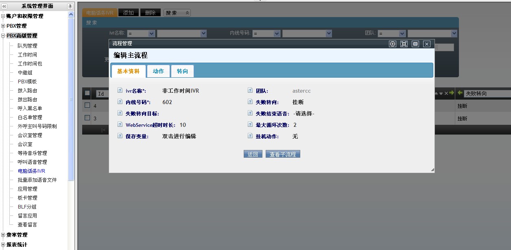511x250 pixels.
Task: Click the 返回 button
Action: tap(253, 154)
